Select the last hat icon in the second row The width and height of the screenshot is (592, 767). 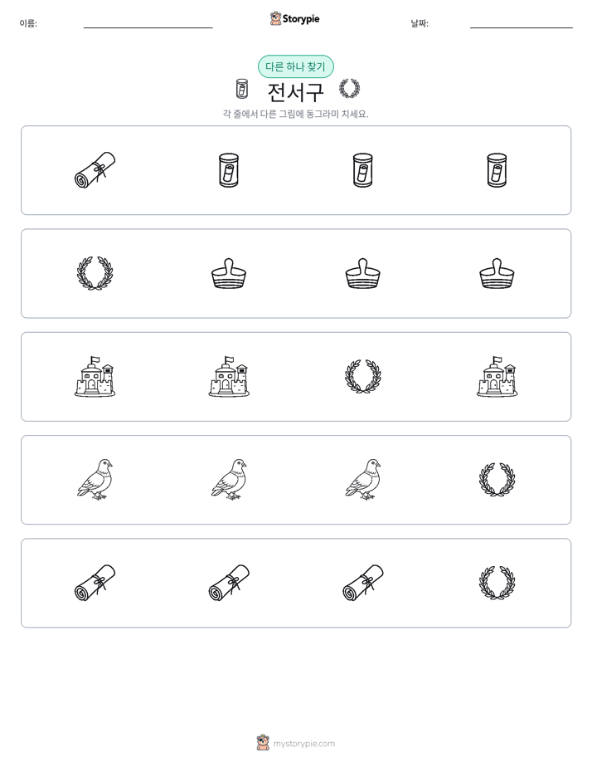click(497, 273)
